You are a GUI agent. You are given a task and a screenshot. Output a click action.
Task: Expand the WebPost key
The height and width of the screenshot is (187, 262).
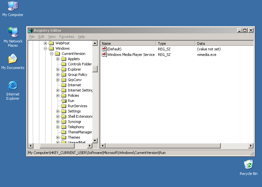[45, 43]
